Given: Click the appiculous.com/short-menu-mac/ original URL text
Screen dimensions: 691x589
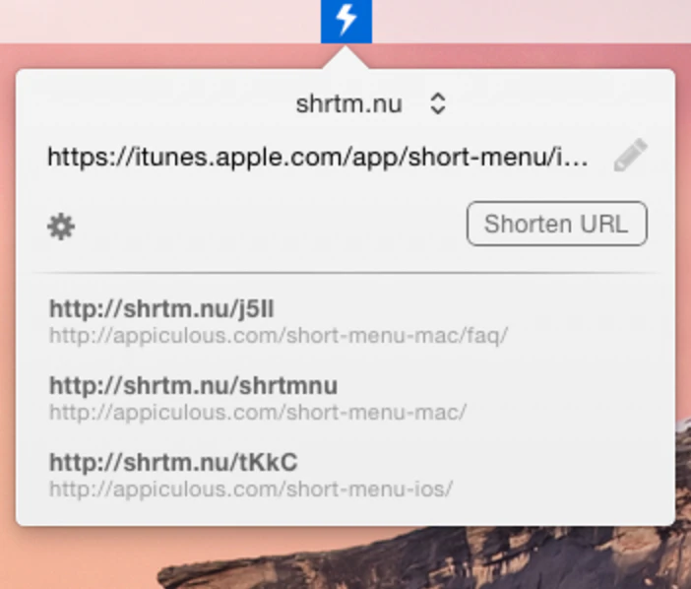Looking at the screenshot, I should (x=258, y=413).
